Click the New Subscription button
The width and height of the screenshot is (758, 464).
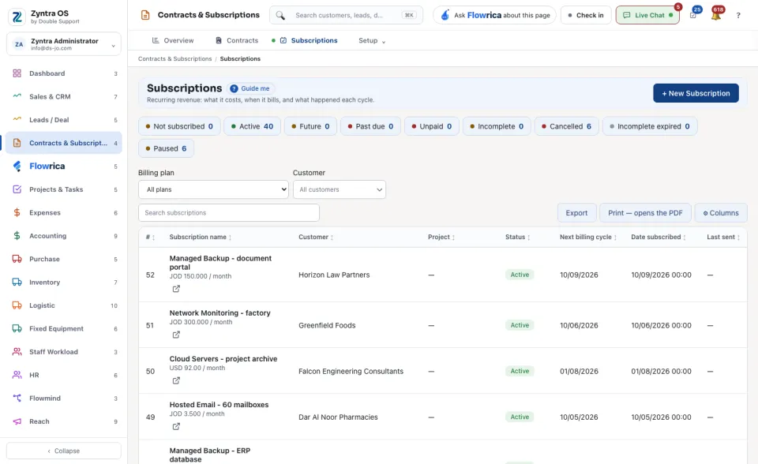pyautogui.click(x=696, y=93)
